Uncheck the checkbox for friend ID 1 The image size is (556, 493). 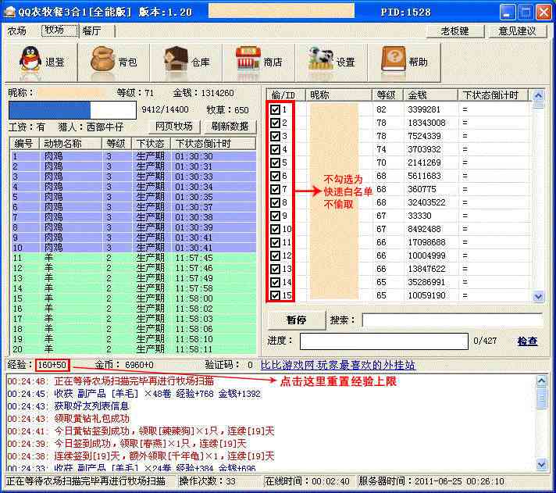(x=276, y=109)
